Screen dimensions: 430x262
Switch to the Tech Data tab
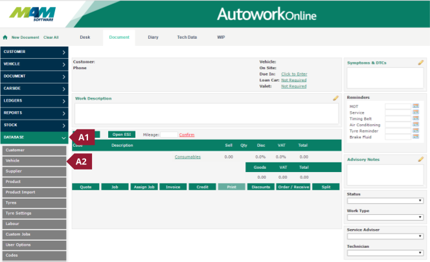(187, 38)
